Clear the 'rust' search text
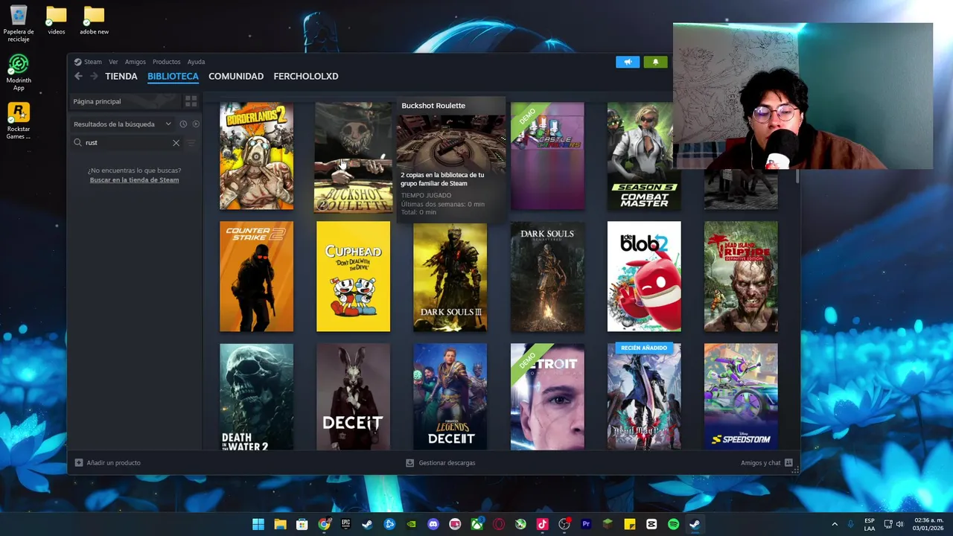953x536 pixels. tap(176, 143)
